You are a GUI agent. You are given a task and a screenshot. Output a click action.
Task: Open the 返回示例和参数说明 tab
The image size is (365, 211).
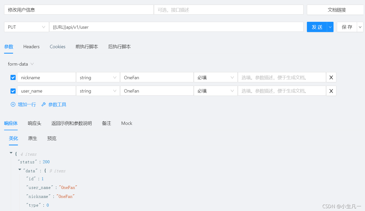(71, 123)
